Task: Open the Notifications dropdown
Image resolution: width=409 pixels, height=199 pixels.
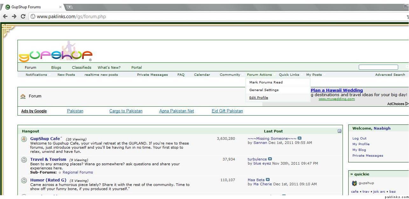Action: click(36, 75)
